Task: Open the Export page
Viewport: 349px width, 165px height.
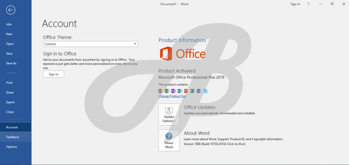Action: coord(16,102)
